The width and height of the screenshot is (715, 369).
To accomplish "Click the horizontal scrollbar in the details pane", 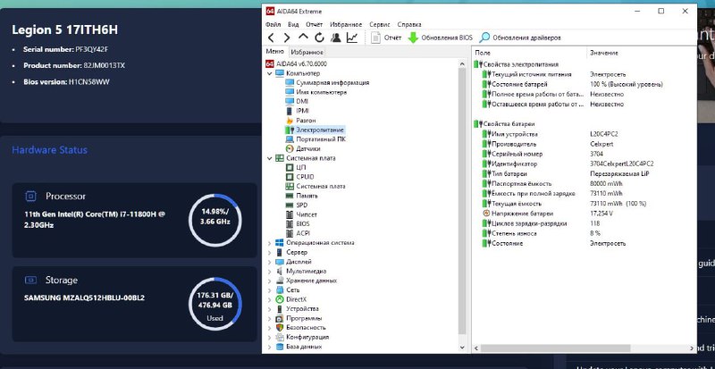I will (555, 348).
